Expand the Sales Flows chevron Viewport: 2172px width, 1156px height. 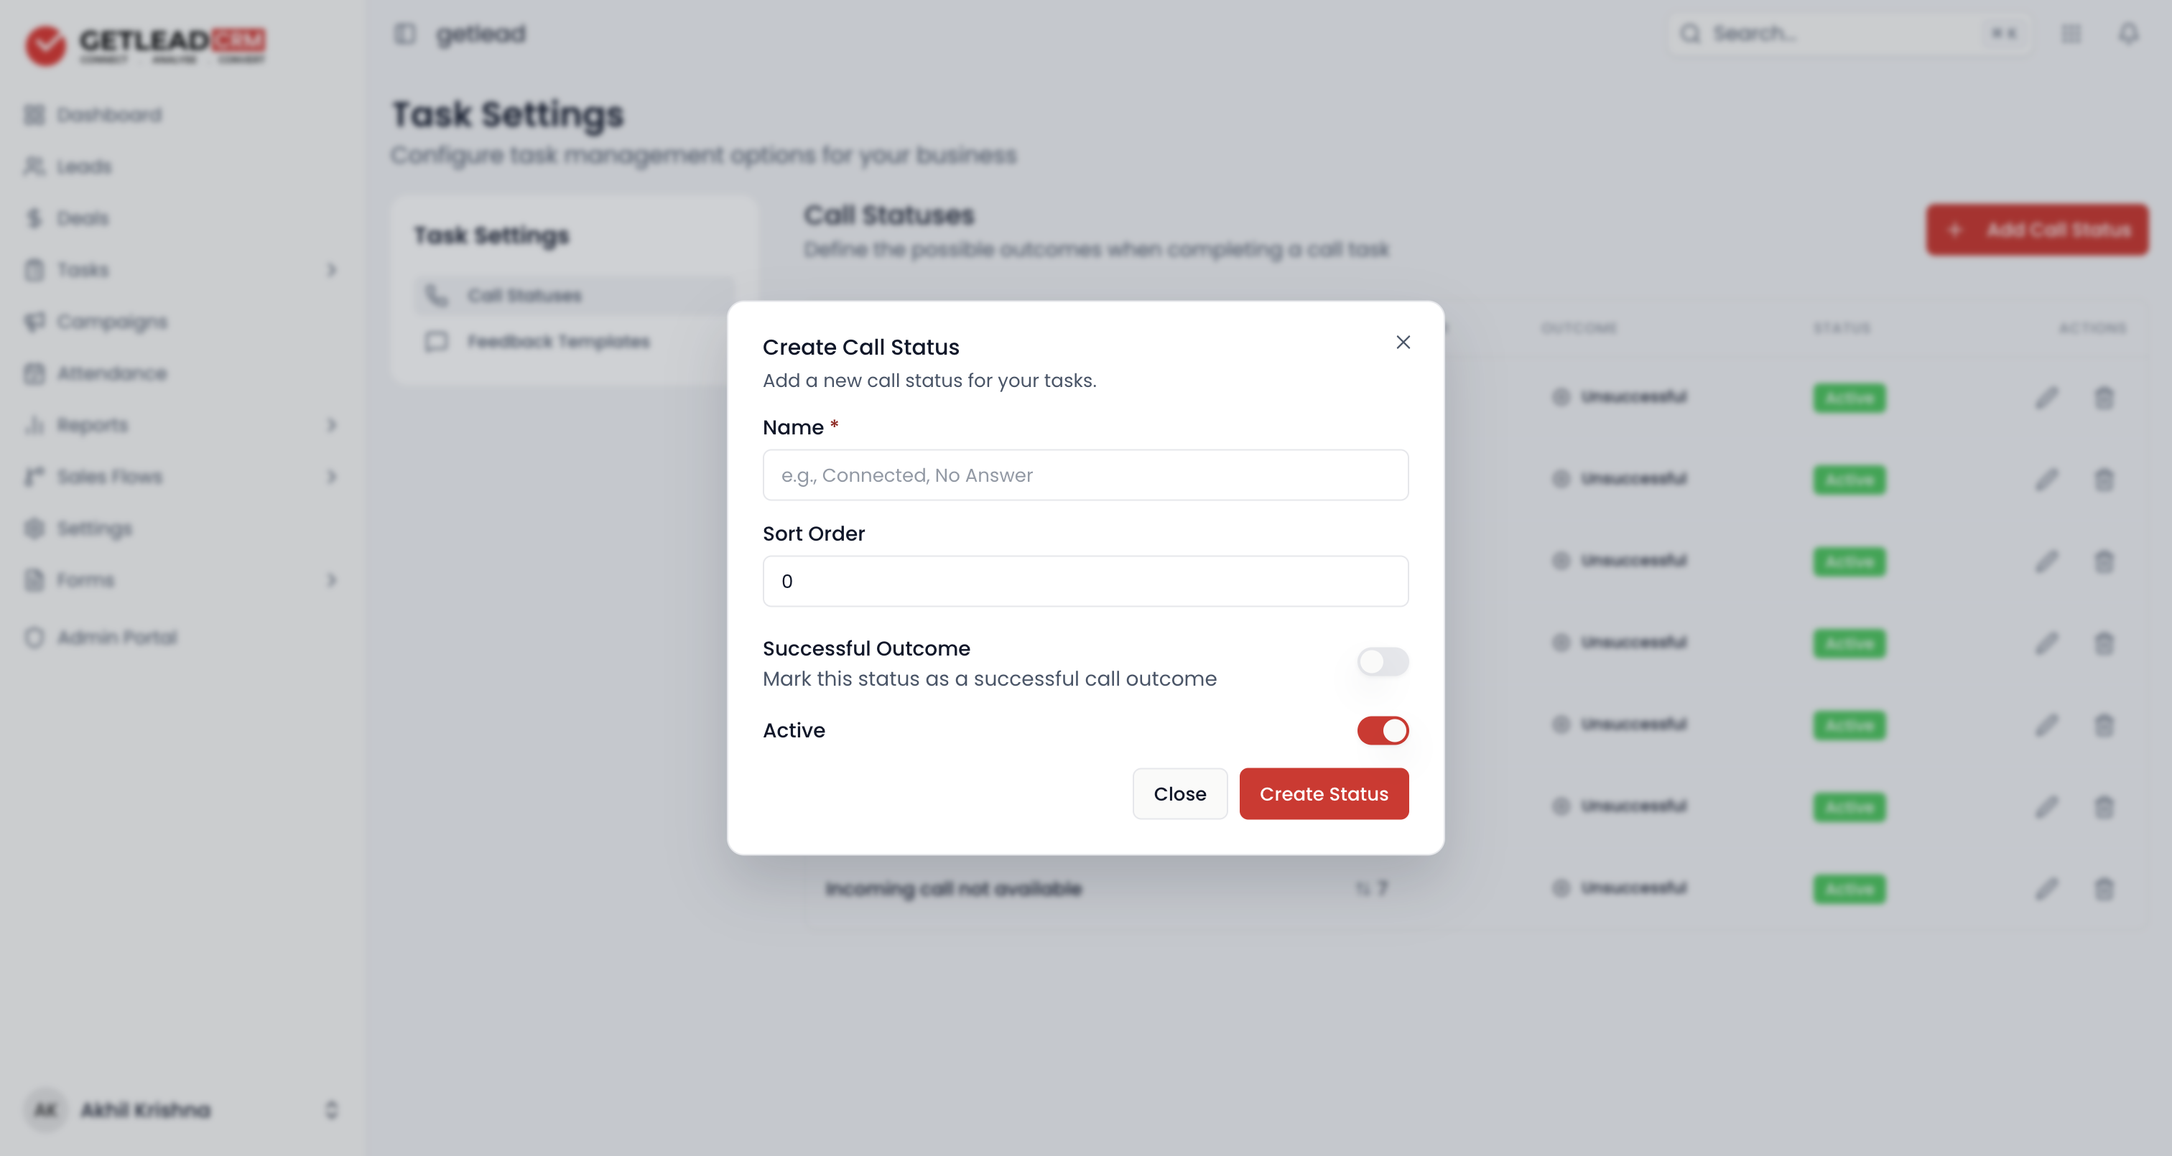coord(331,477)
